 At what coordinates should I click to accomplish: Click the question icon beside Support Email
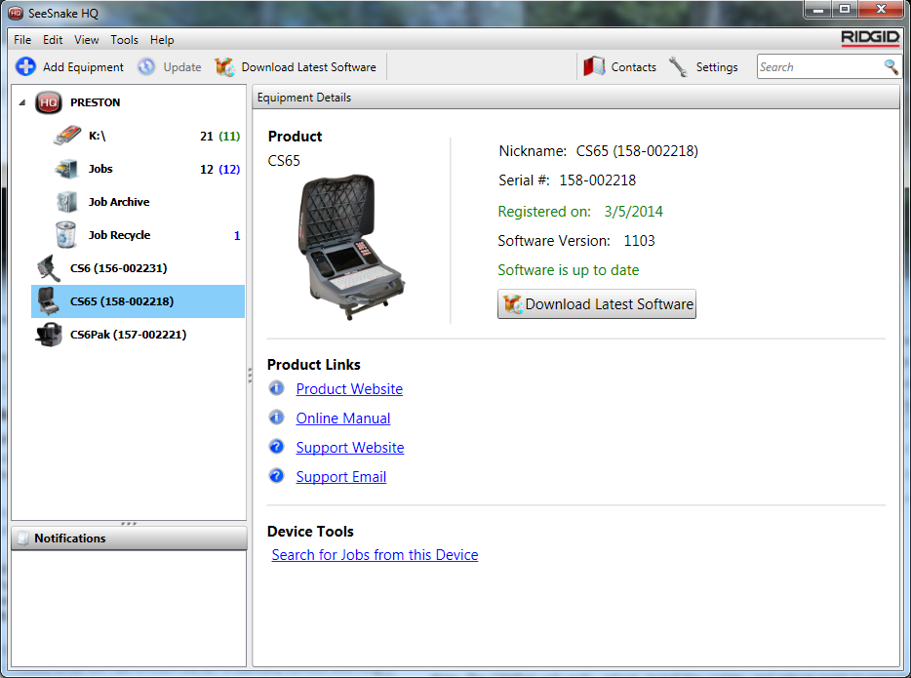[277, 476]
